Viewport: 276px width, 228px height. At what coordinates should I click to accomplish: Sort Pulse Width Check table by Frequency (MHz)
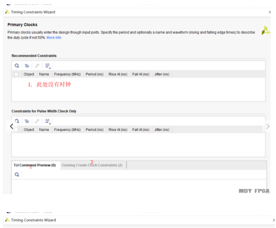(x=68, y=130)
